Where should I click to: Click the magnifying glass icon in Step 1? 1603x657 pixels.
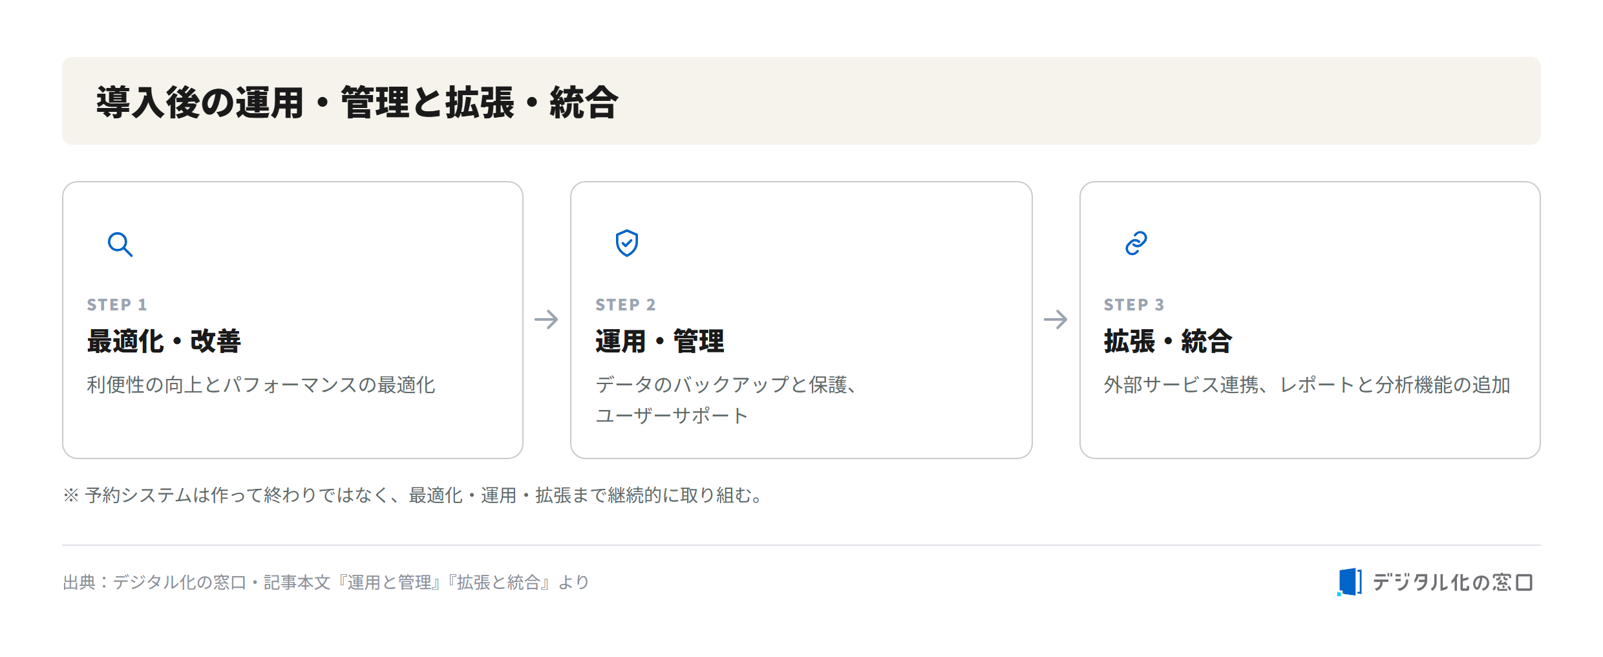tap(120, 244)
